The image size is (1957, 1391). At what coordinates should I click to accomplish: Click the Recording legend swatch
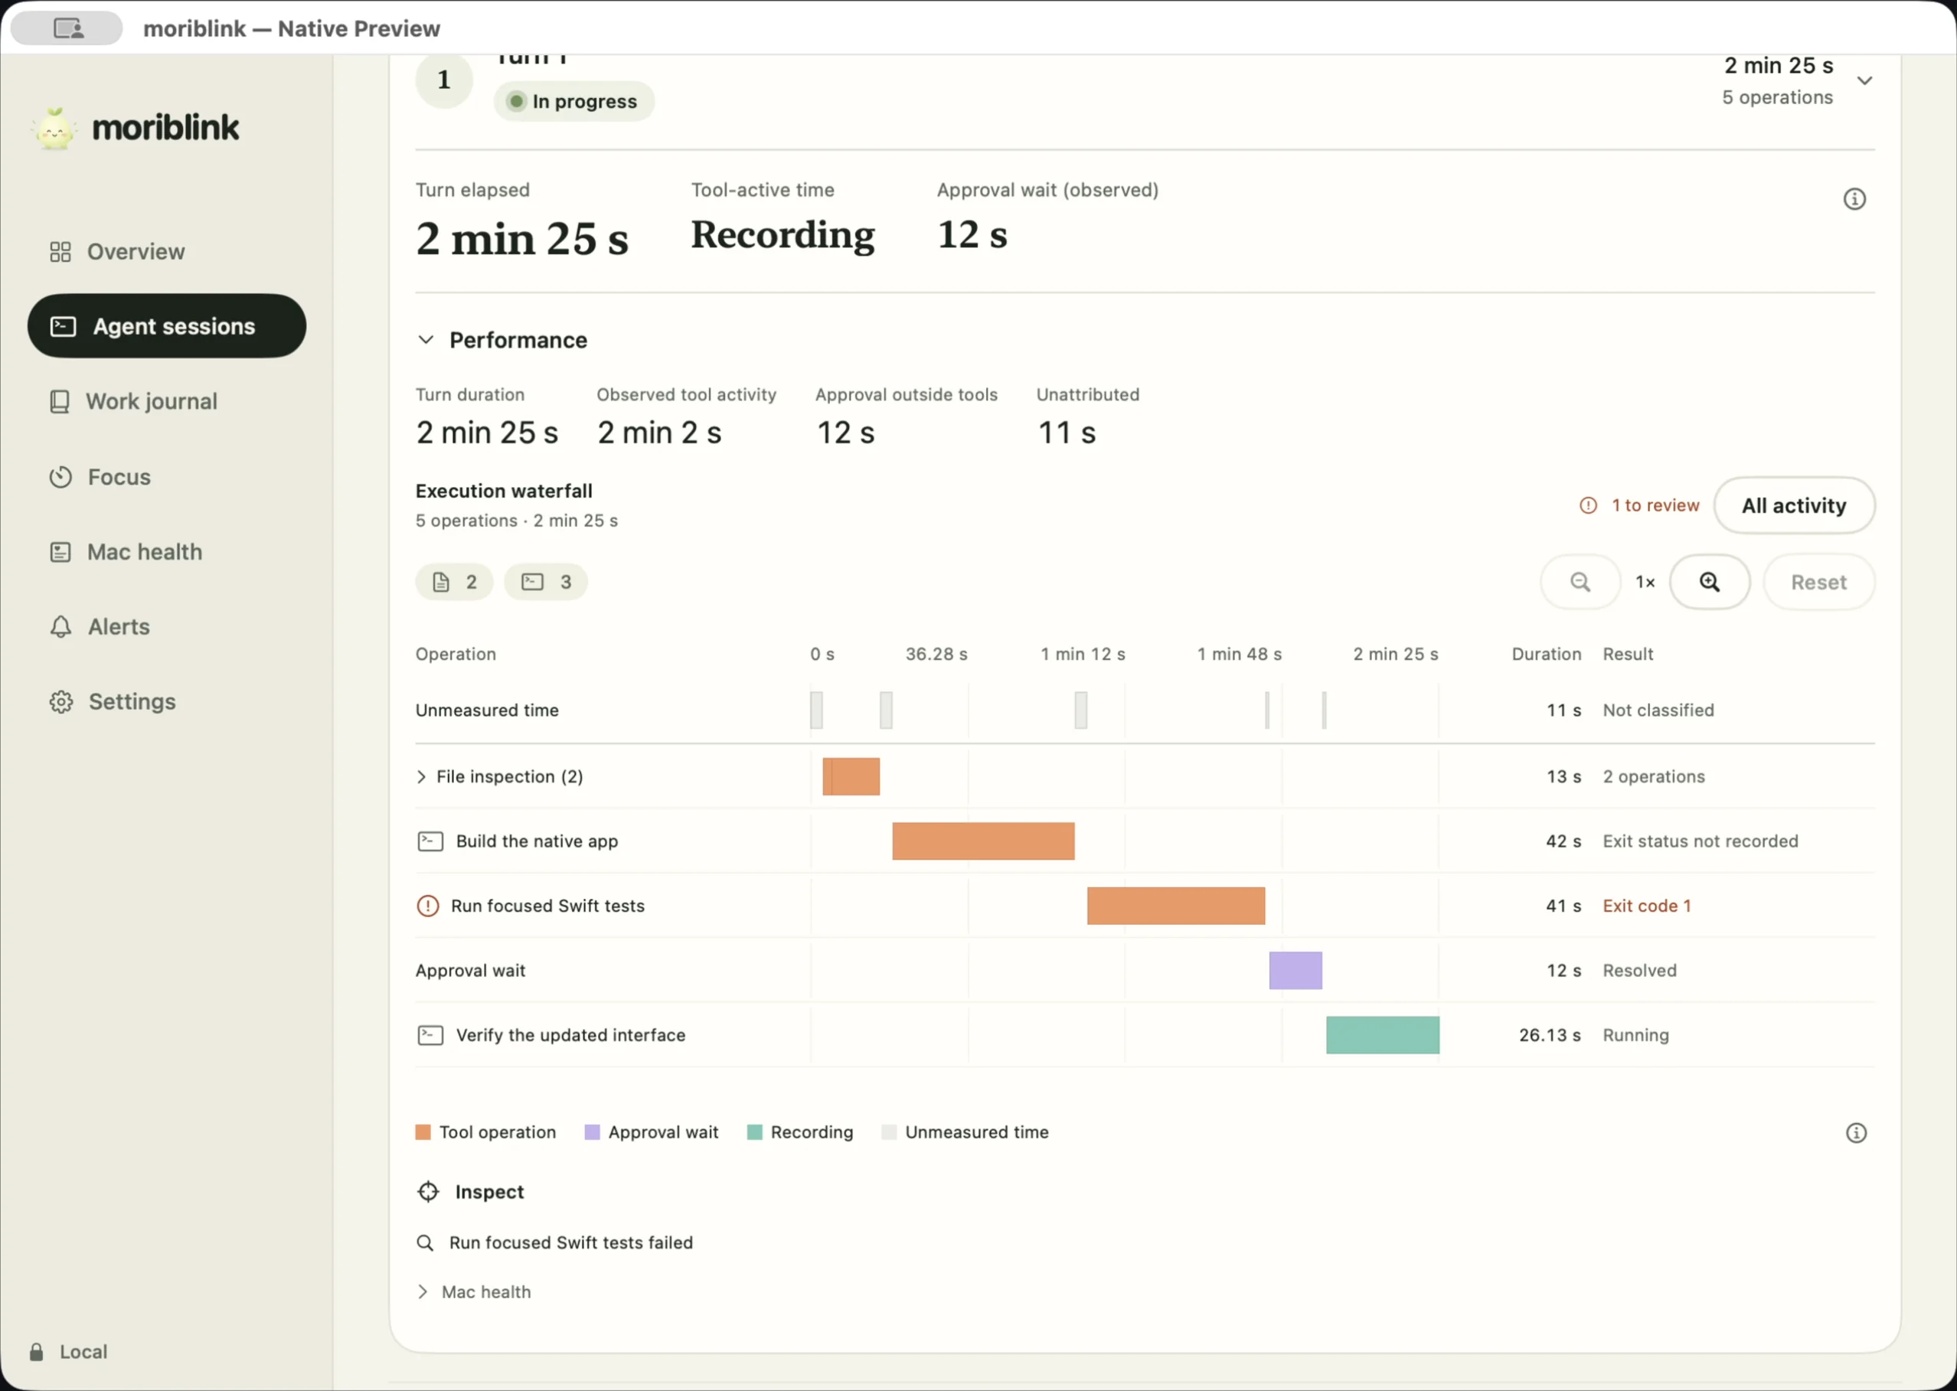[754, 1132]
